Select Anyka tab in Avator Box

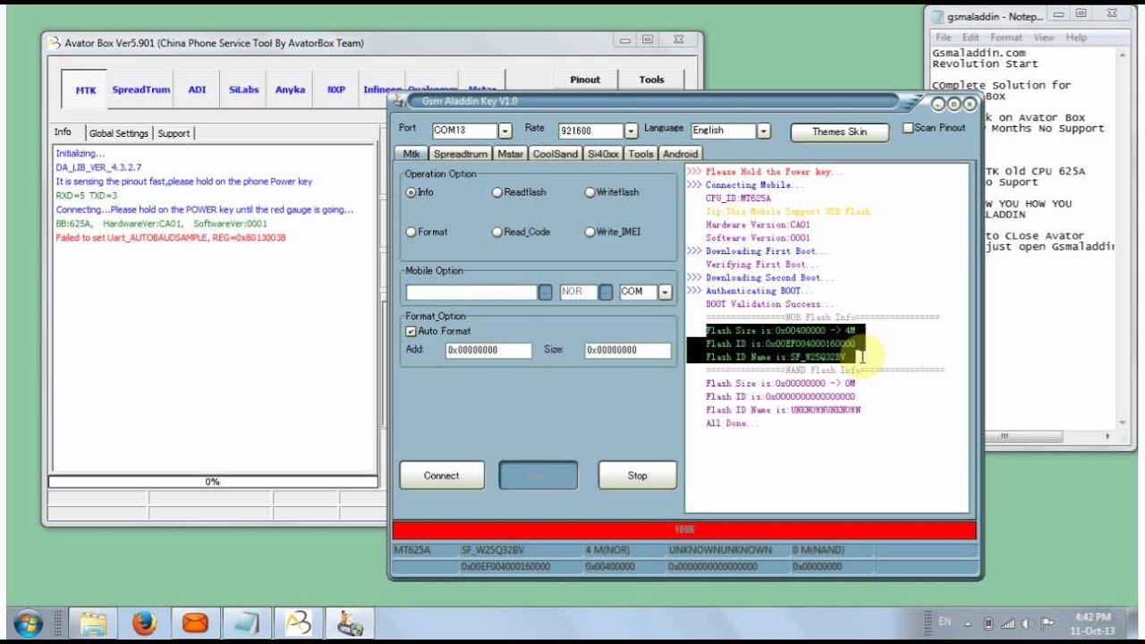pyautogui.click(x=291, y=90)
